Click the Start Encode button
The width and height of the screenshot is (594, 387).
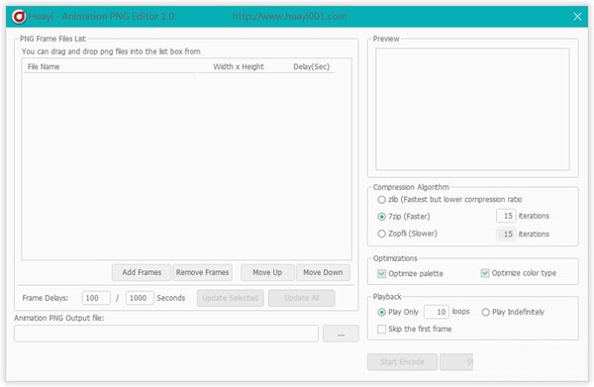[x=402, y=361]
